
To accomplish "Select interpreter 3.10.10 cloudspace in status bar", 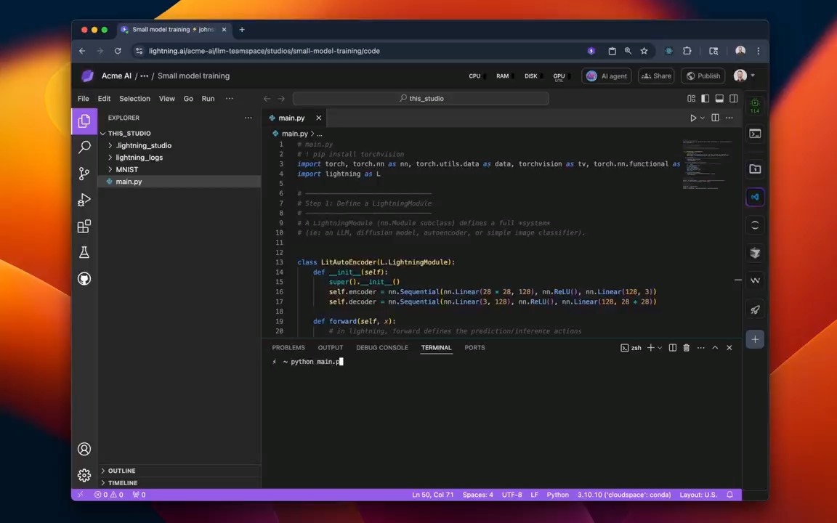I will click(x=624, y=495).
